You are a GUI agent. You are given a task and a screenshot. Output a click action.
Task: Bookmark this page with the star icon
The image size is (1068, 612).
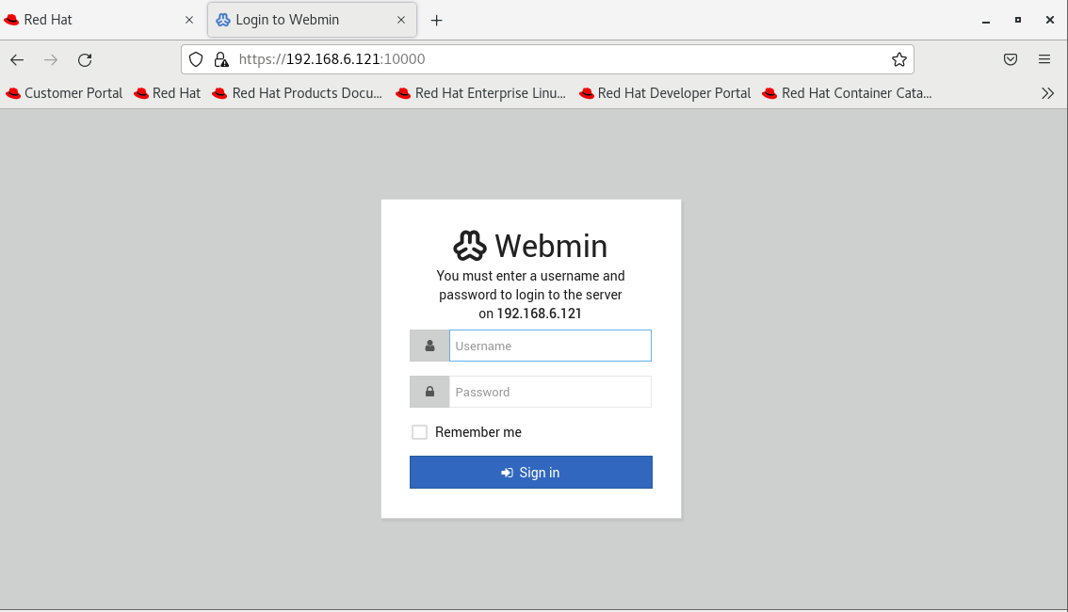pos(899,59)
